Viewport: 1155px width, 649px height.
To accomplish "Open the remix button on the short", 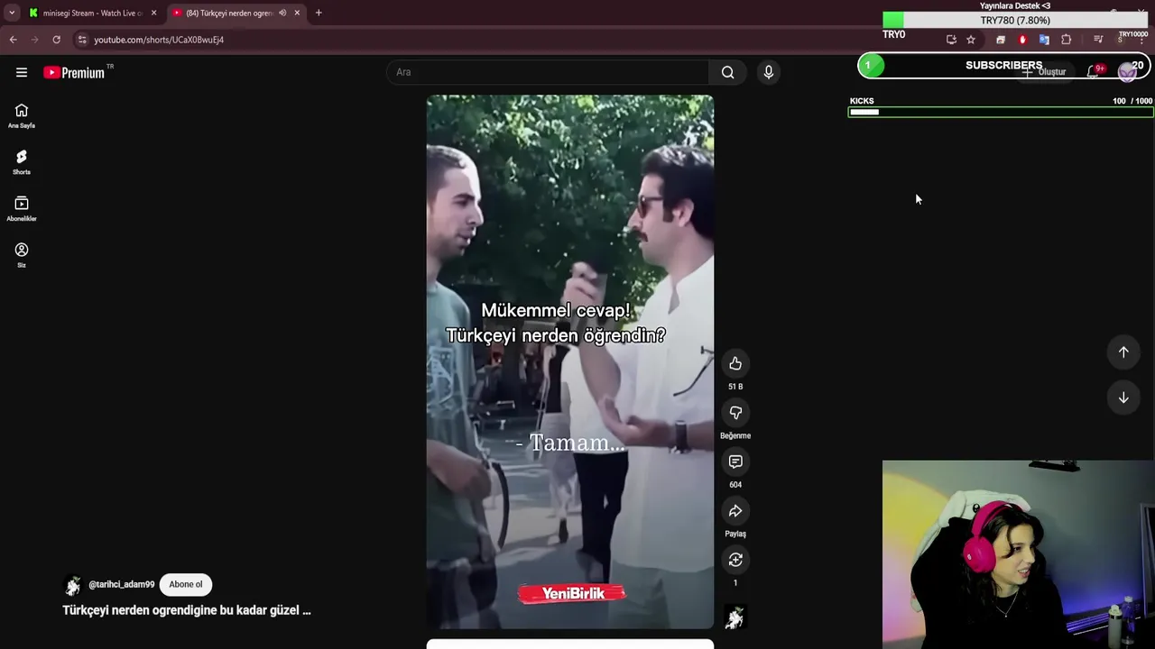I will (735, 560).
